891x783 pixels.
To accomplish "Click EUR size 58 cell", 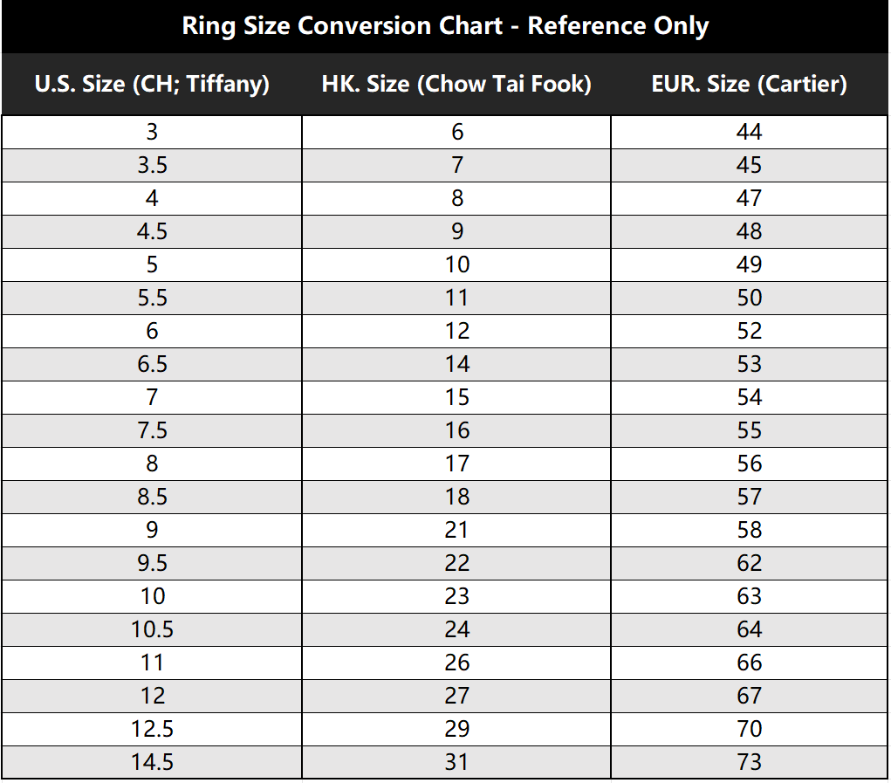I will pyautogui.click(x=749, y=530).
